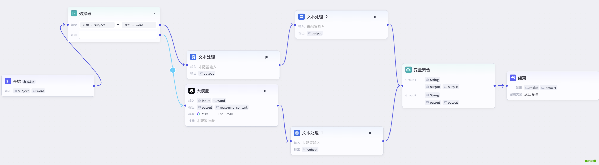Viewport: 599px width, 165px height.
Task: Open the 变量聚合 node more options menu
Action: [x=489, y=70]
